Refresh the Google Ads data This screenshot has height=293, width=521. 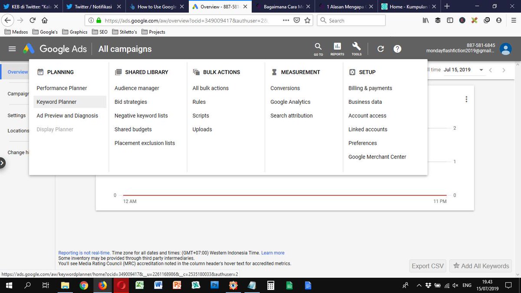coord(381,49)
